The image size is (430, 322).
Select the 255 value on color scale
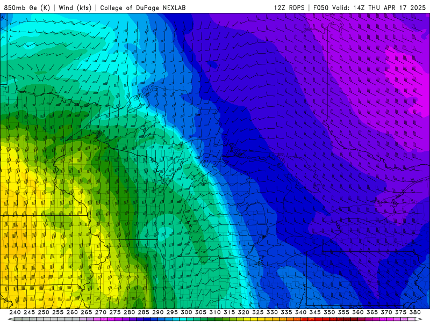[x=58, y=312]
